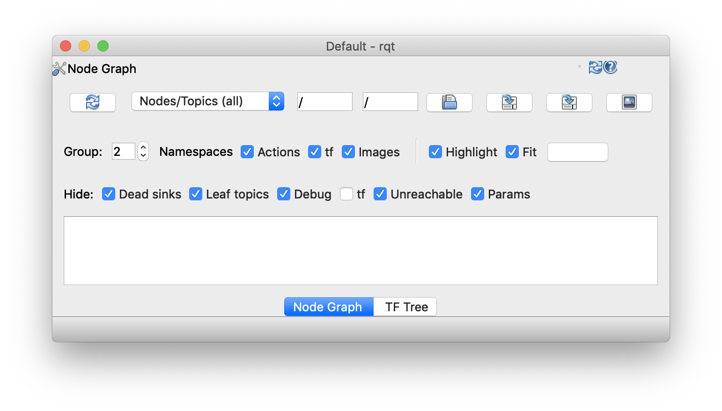Increase the Group value with the up stepper
Screen dimensions: 722x411
(x=142, y=147)
